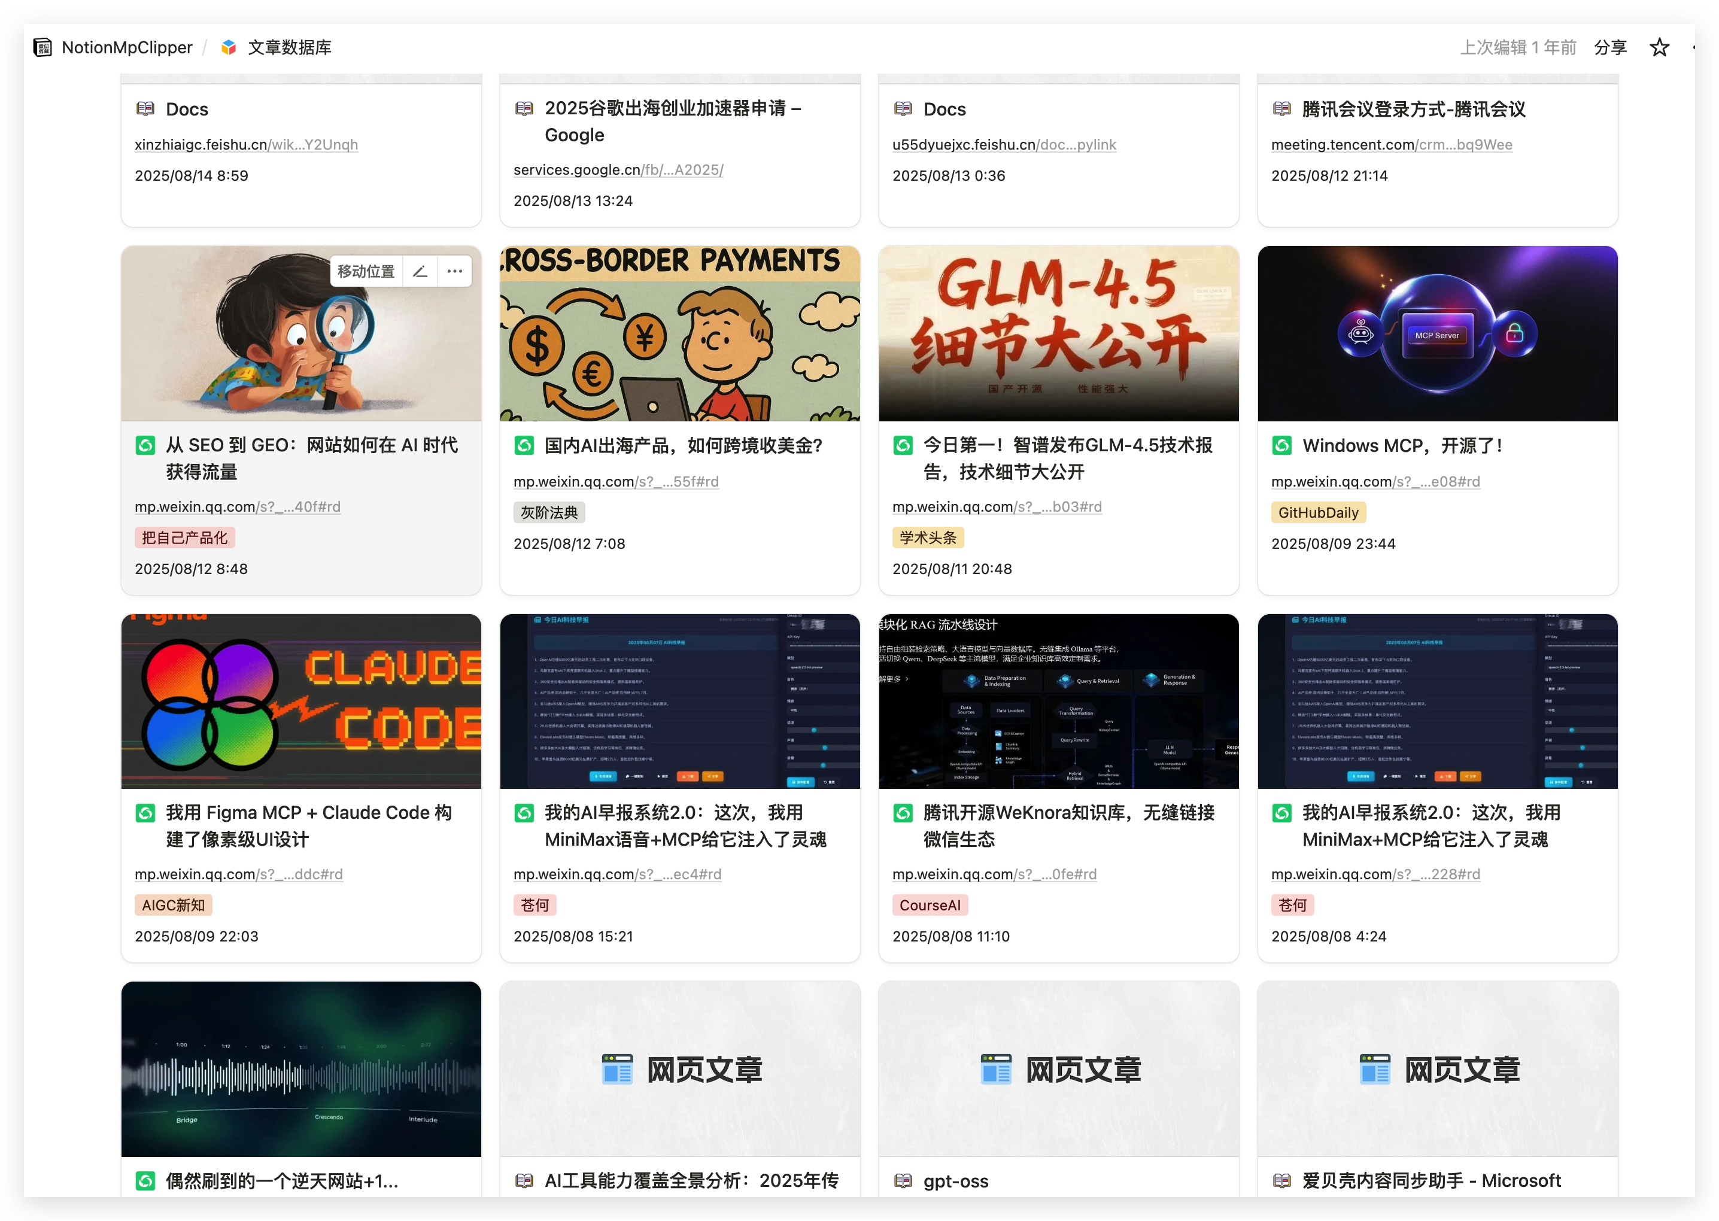Click the 文章数据库 cube icon
This screenshot has width=1719, height=1221.
229,47
